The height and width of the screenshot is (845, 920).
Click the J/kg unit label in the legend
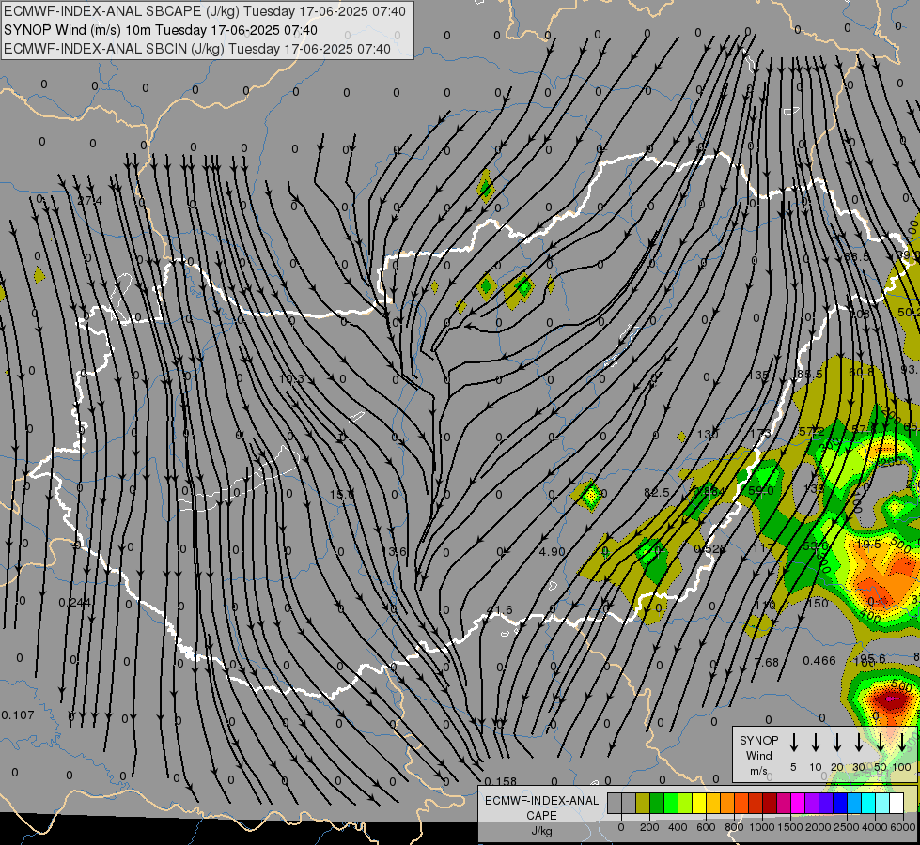541,831
